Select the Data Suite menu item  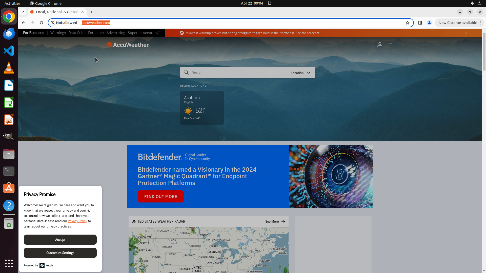coord(77,33)
